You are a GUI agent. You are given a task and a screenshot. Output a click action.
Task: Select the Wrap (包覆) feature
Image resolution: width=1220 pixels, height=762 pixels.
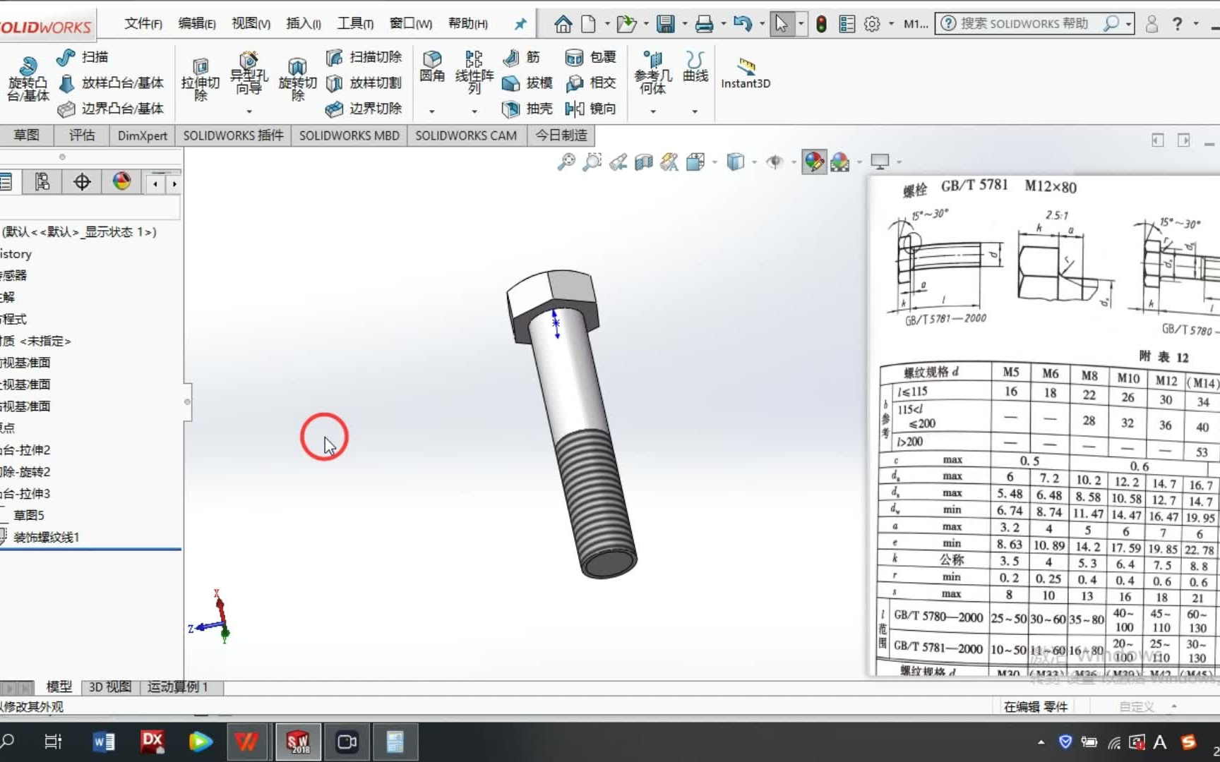(591, 57)
